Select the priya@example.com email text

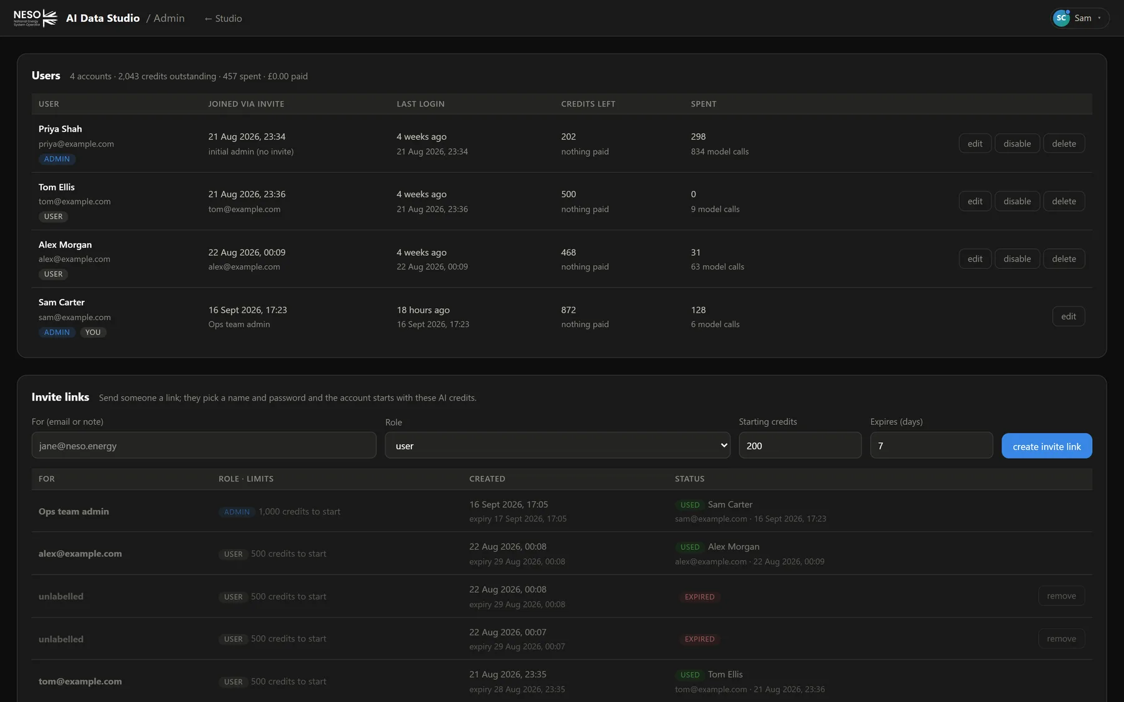click(76, 144)
